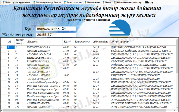Screen dimensions: 179x112
Task: Select the Орал-Нұр-Сұлтан1-Алматы-2 route cell
Action: click(x=44, y=86)
